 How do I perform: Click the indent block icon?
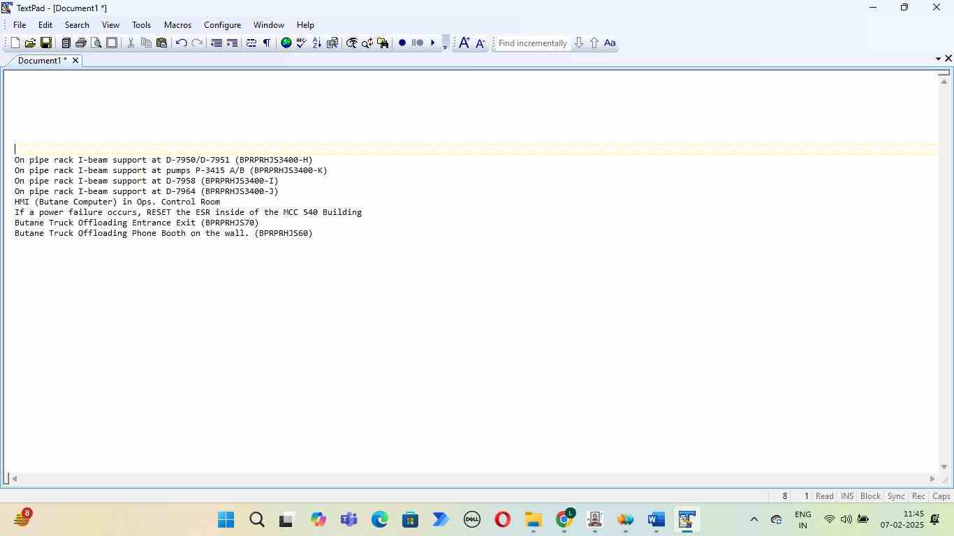[232, 43]
